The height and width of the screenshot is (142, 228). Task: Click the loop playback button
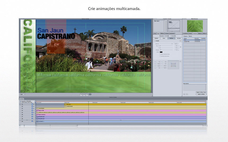point(90,94)
